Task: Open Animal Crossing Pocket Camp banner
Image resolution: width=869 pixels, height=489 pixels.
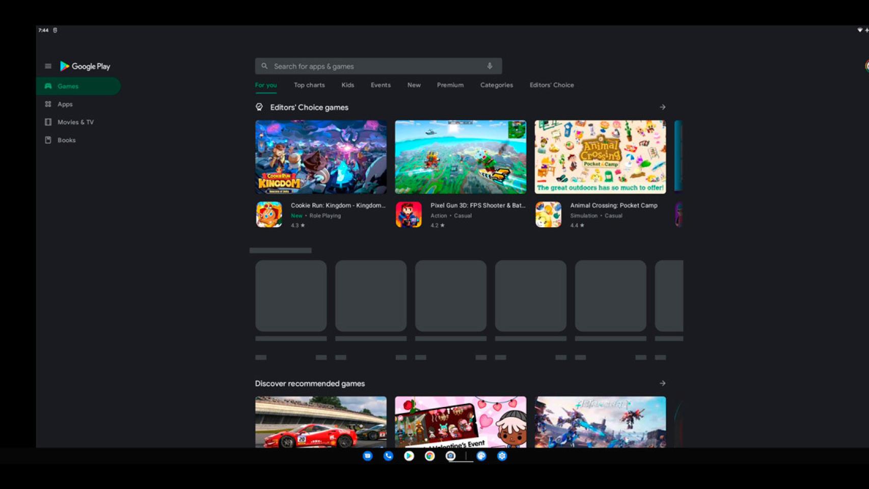Action: pos(600,157)
